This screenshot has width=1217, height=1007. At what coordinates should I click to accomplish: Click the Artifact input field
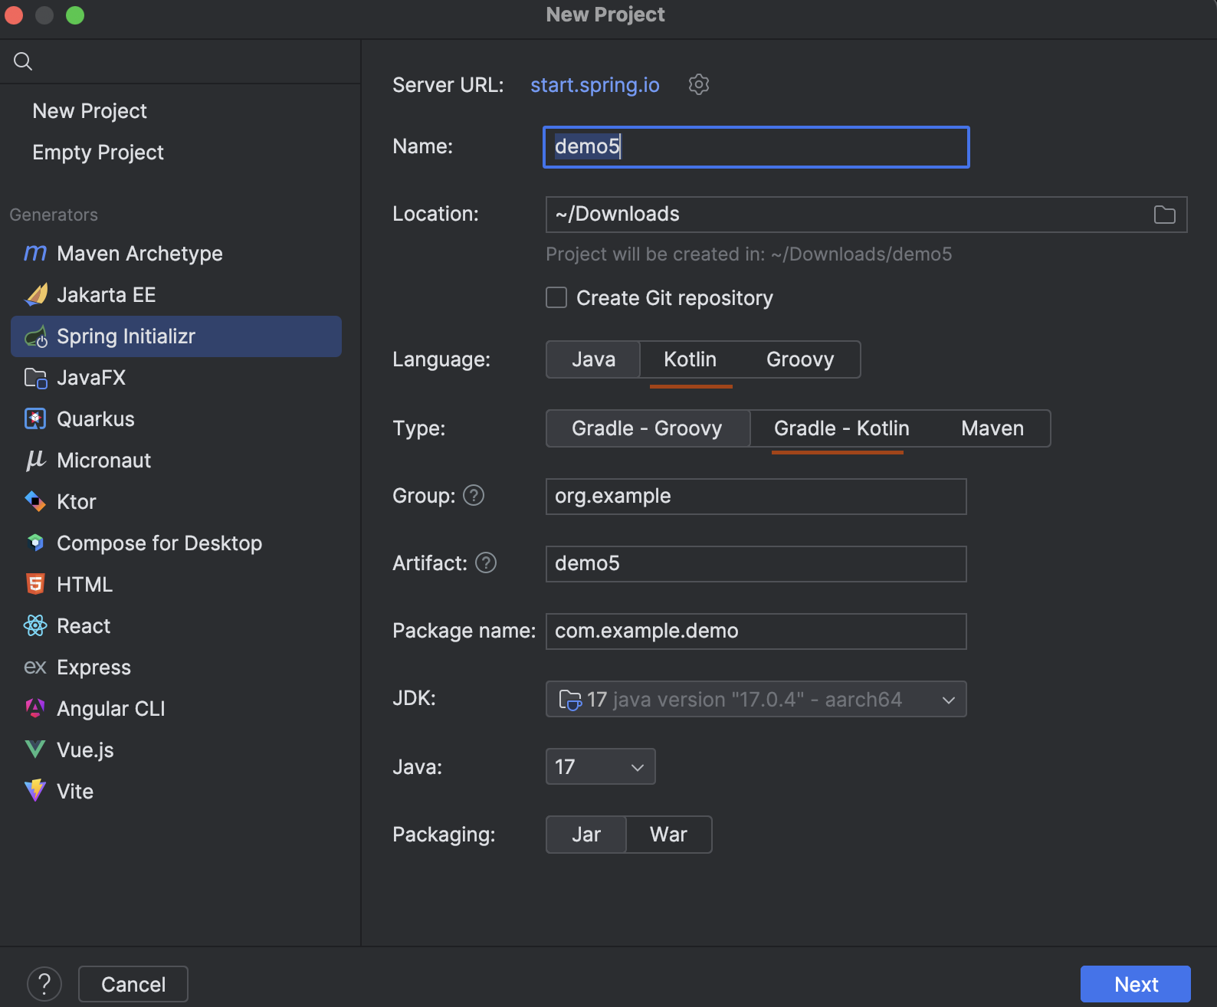756,564
